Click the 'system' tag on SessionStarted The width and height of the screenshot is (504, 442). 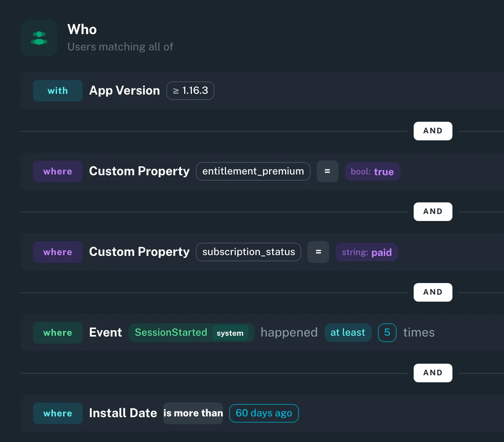(230, 333)
